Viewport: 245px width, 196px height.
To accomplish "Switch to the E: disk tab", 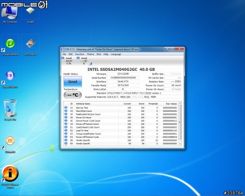I will click(83, 60).
